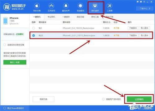The height and width of the screenshot is (111, 155).
Task: Select the firmware 9.2.1 radio button
Action: point(33,35)
